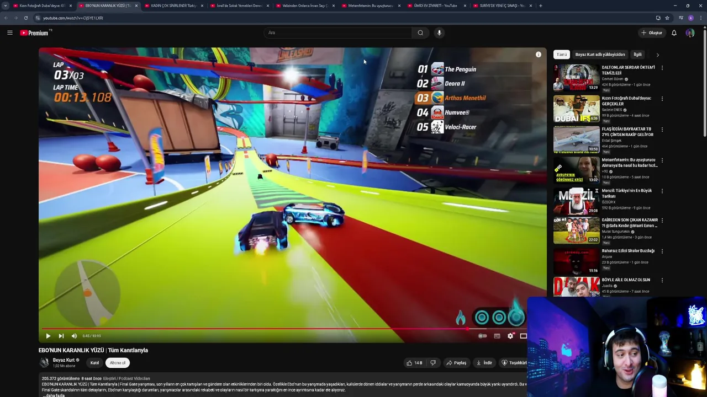Viewport: 707px width, 397px height.
Task: Open DUBAI thumbnail of Kızın Fotoğrafı video
Action: click(576, 109)
